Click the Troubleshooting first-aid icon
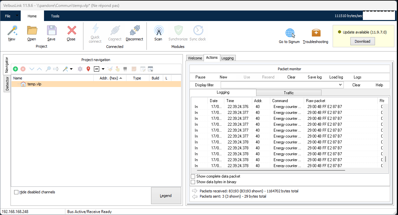This screenshot has height=215, width=398. point(316,33)
